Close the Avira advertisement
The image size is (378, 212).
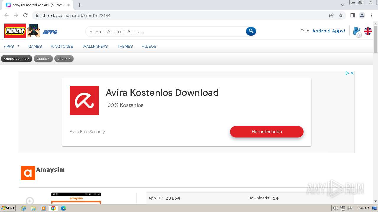pos(352,73)
